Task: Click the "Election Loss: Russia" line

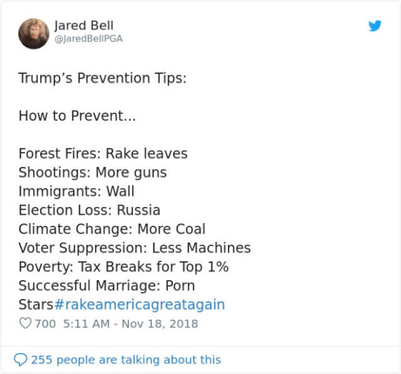Action: click(x=89, y=210)
